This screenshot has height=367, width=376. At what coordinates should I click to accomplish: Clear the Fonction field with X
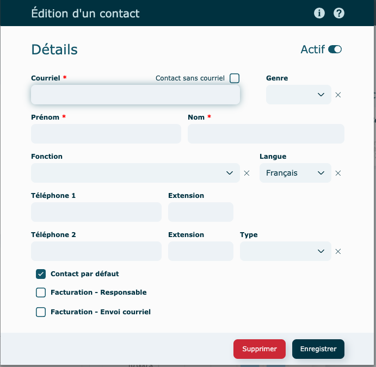(x=246, y=173)
